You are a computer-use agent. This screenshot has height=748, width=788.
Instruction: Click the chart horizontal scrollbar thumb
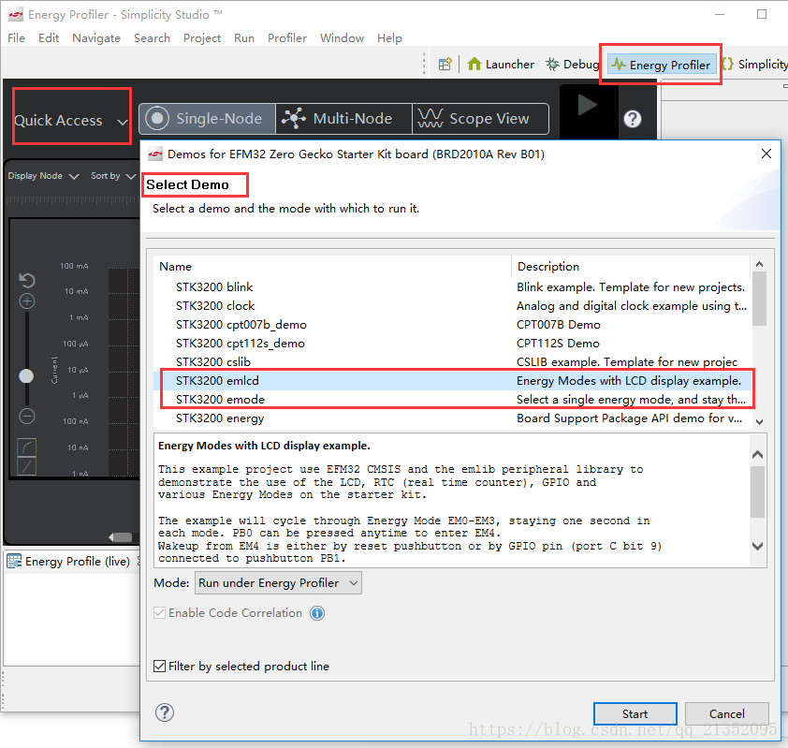(x=121, y=537)
